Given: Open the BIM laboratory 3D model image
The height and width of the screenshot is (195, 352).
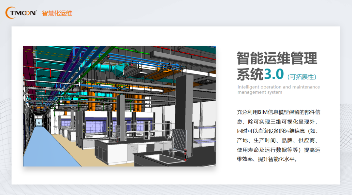Looking at the screenshot, I should pyautogui.click(x=119, y=106).
